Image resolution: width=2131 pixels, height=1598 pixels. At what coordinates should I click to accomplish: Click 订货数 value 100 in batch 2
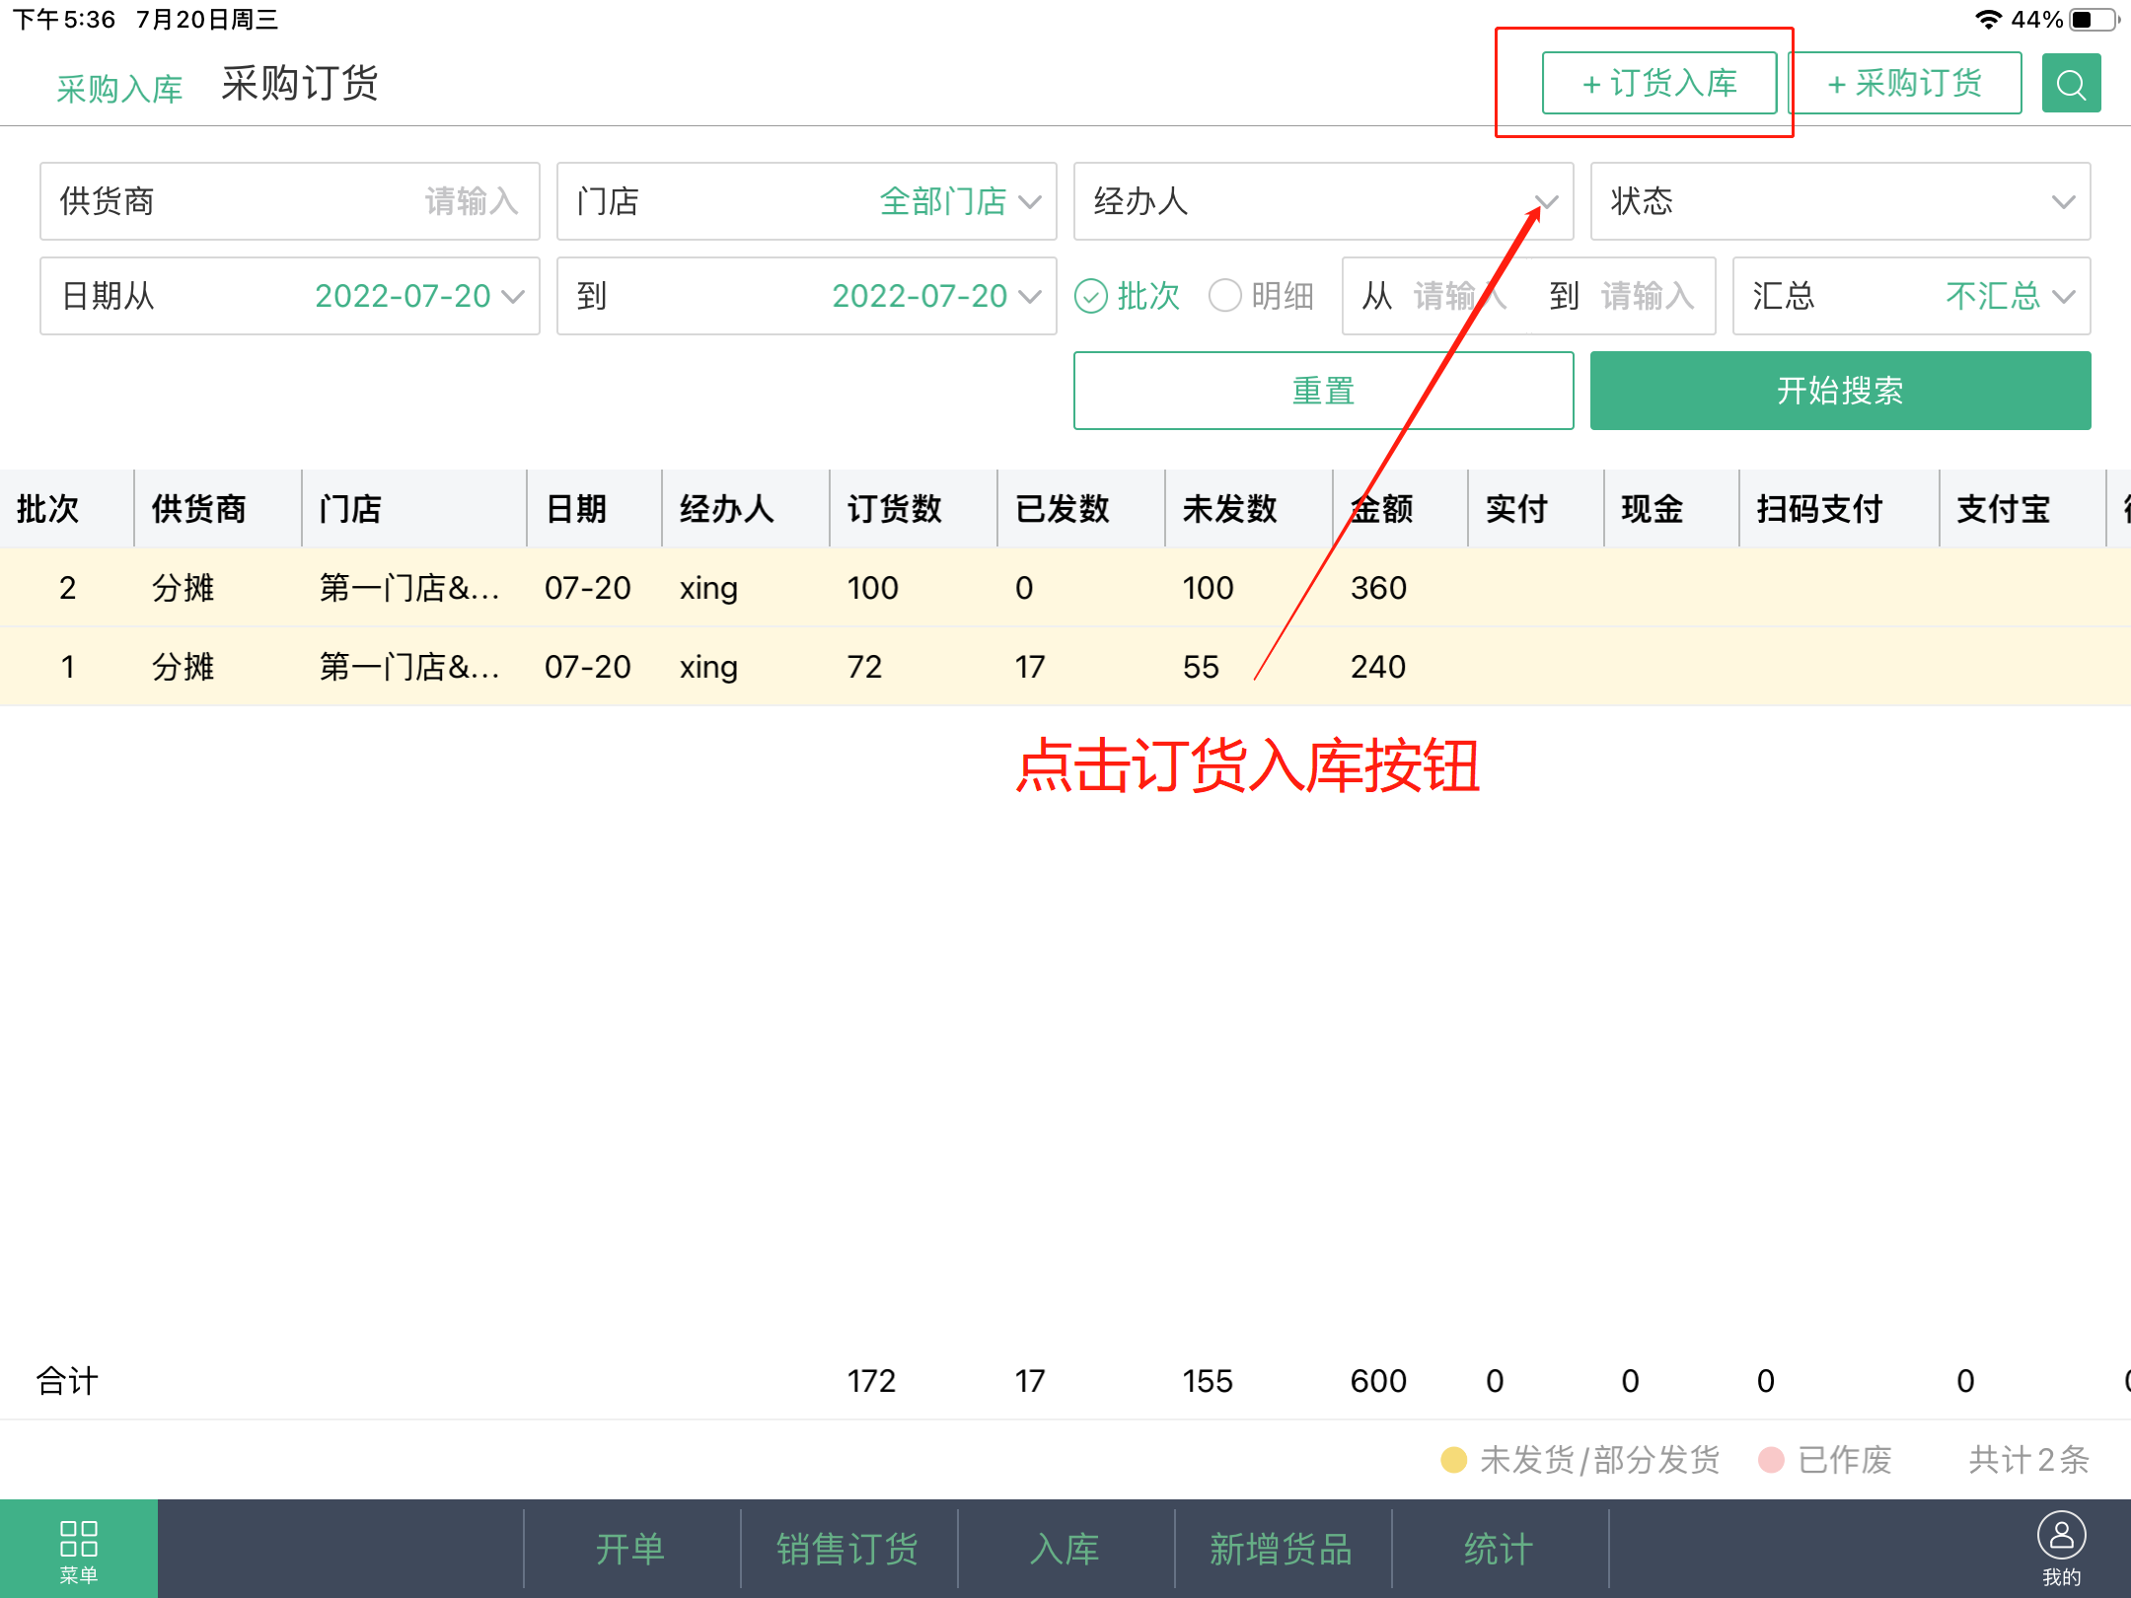[873, 588]
